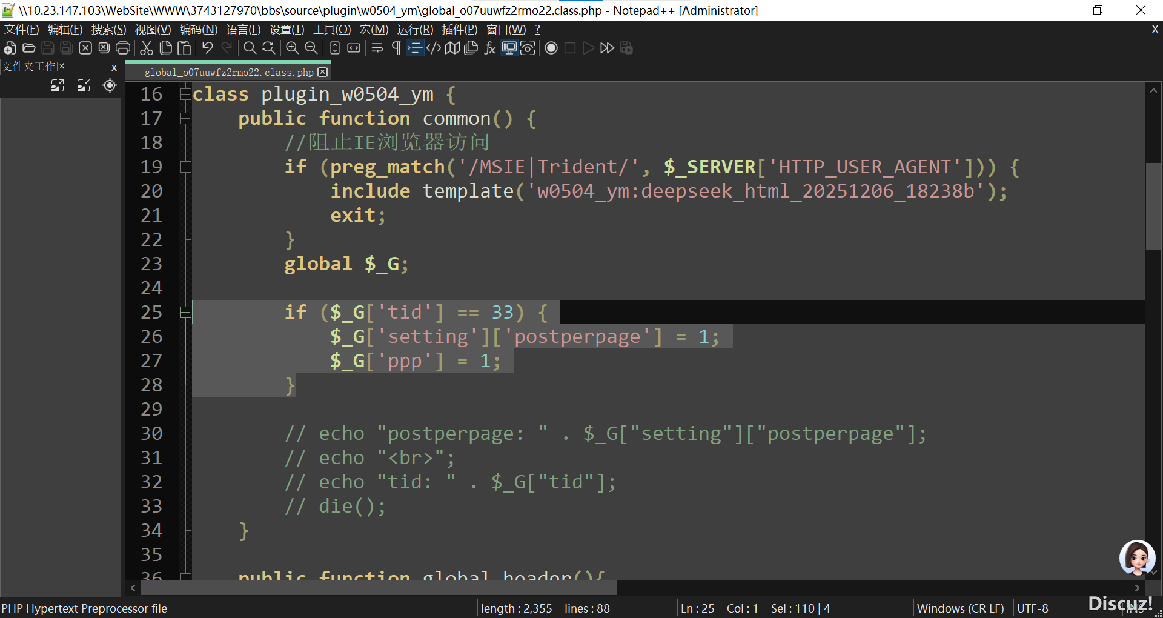Click the Find magnifier icon
This screenshot has width=1163, height=618.
[x=250, y=48]
